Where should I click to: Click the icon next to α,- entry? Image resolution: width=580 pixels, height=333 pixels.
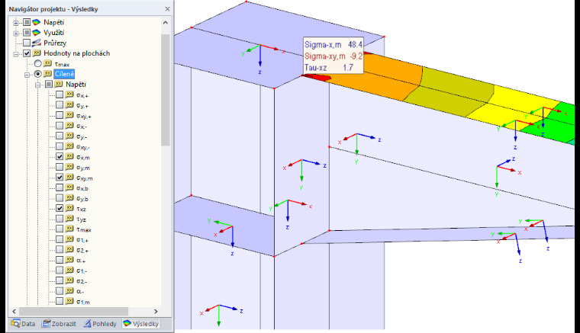(69, 291)
